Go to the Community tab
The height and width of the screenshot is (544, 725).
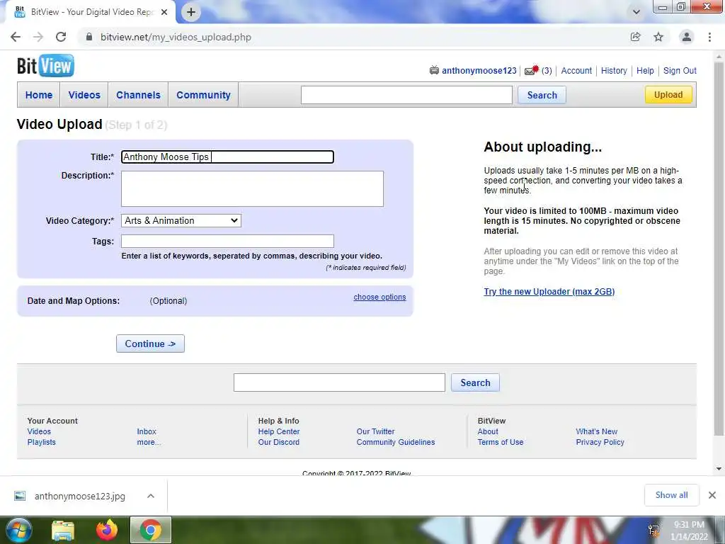point(203,95)
